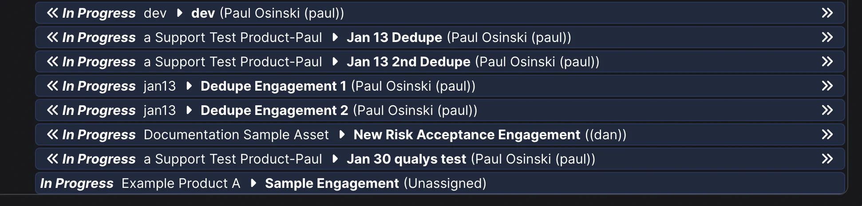Move Jan 30 qualys test right
862x206 pixels.
827,159
